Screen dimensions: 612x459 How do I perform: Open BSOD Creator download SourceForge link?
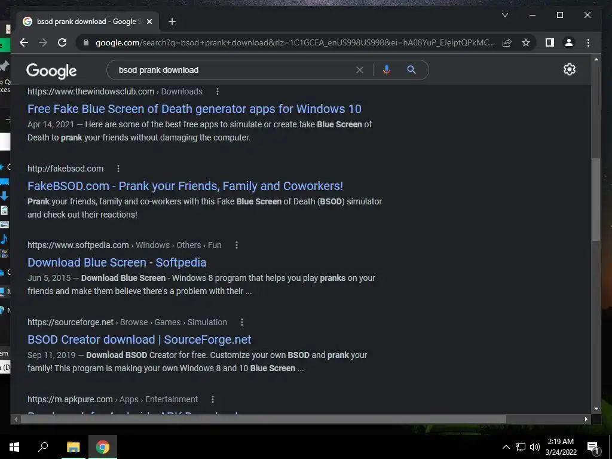coord(139,339)
